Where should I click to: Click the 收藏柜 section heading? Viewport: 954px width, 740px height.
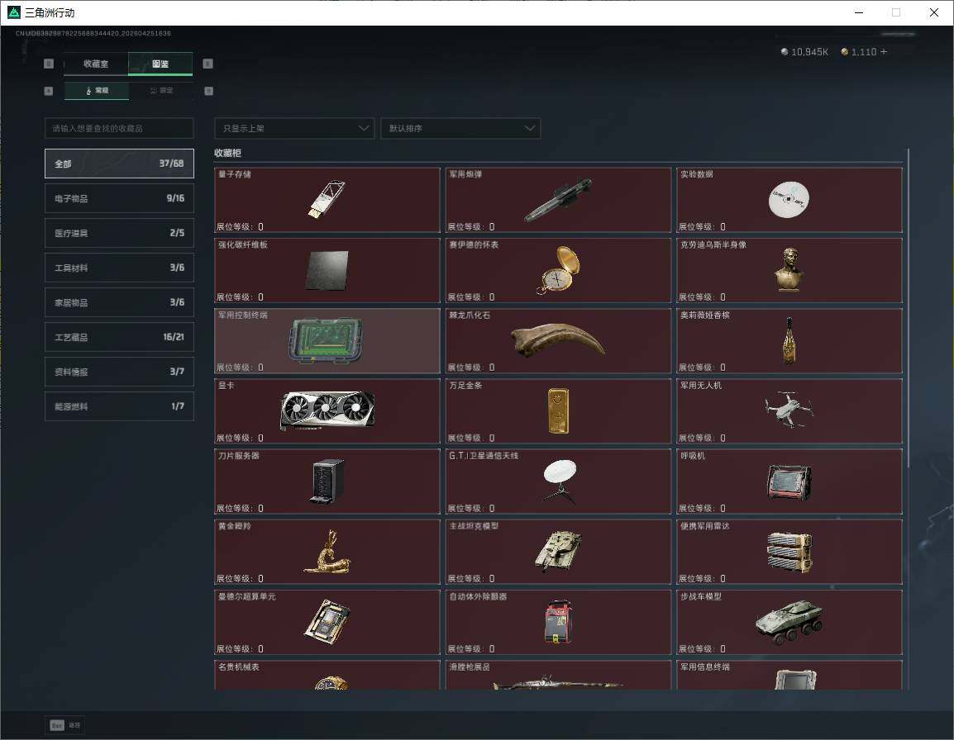click(x=227, y=154)
